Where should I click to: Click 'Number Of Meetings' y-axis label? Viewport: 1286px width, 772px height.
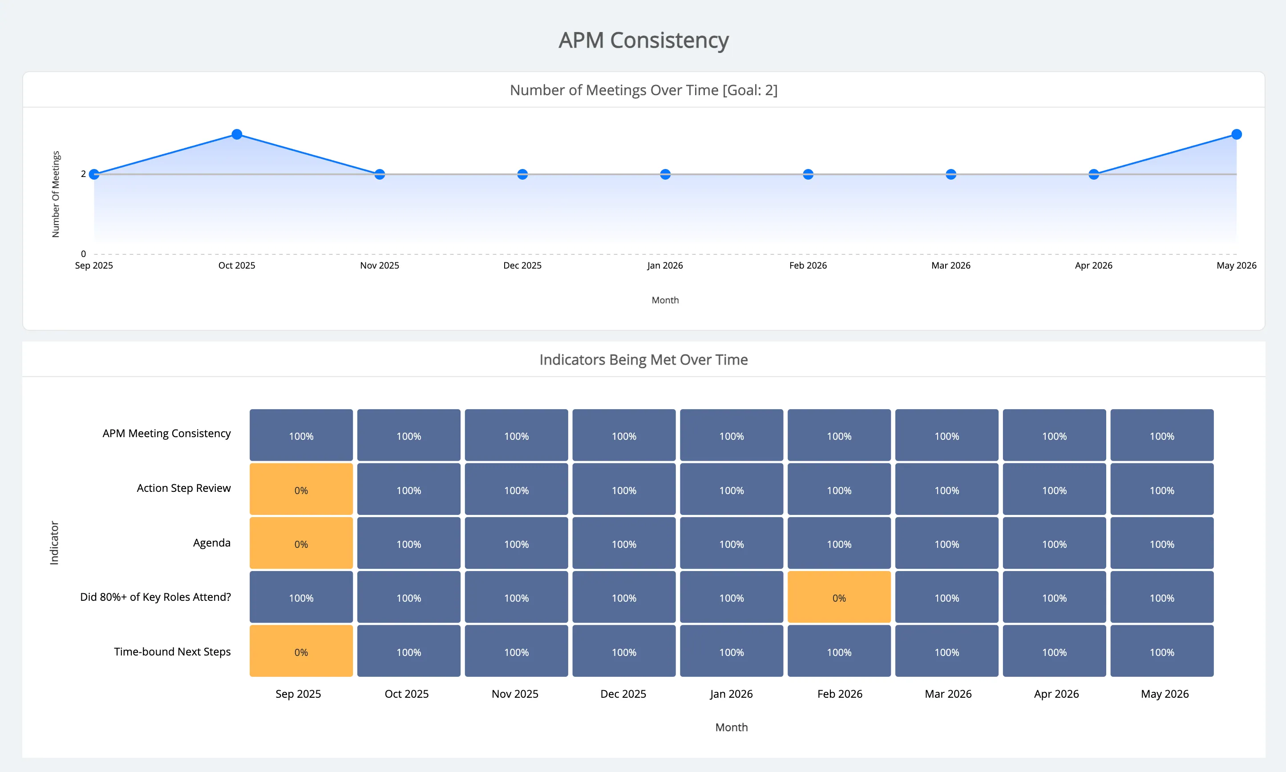pyautogui.click(x=56, y=194)
